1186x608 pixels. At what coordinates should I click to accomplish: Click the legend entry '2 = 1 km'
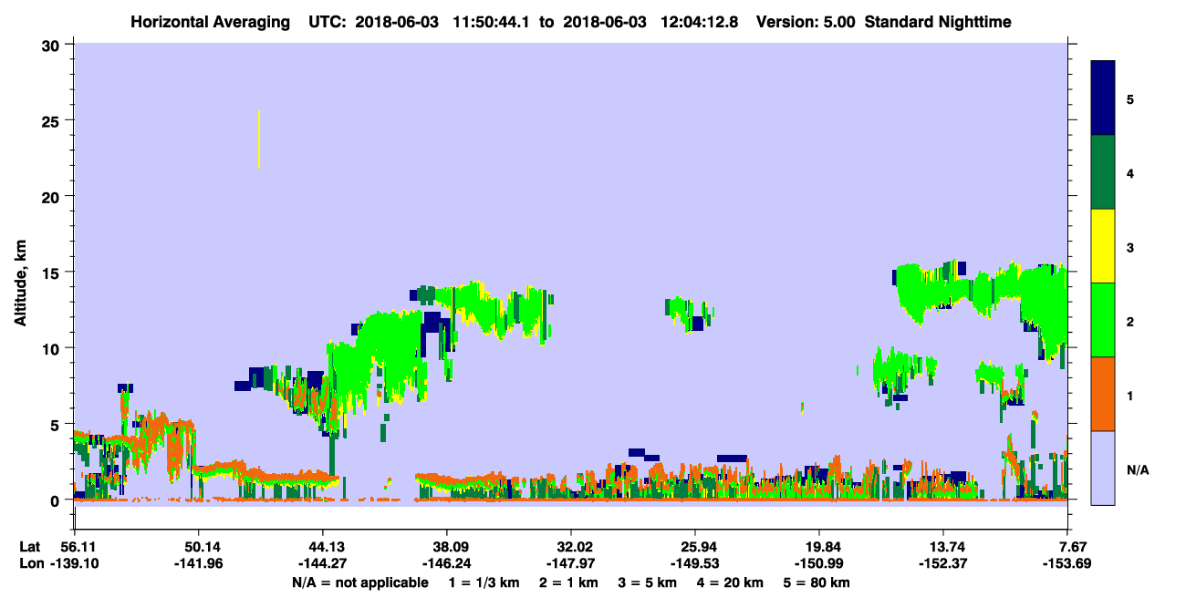click(569, 582)
